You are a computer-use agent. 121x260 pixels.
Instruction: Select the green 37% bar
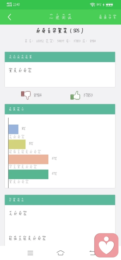(x=28, y=174)
